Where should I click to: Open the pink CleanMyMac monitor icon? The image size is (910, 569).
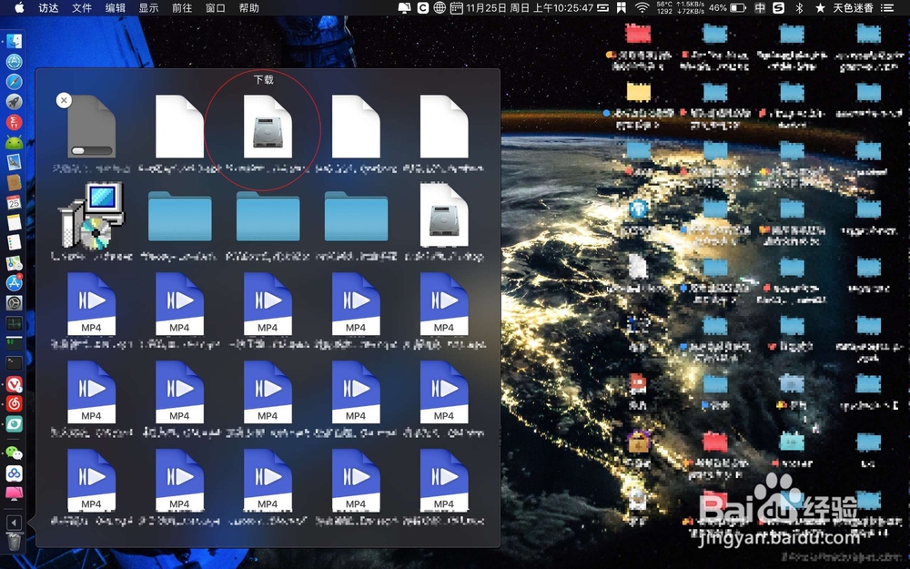(14, 493)
